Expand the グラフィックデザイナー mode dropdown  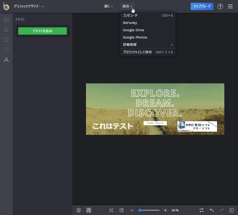(29, 6)
